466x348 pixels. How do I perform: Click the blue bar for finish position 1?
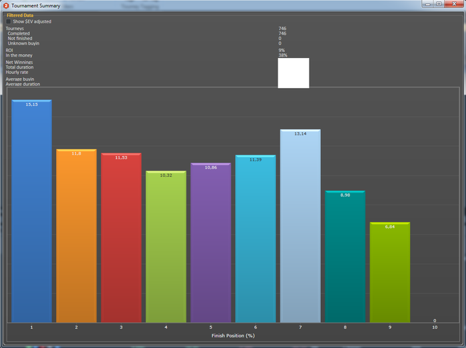[31, 211]
